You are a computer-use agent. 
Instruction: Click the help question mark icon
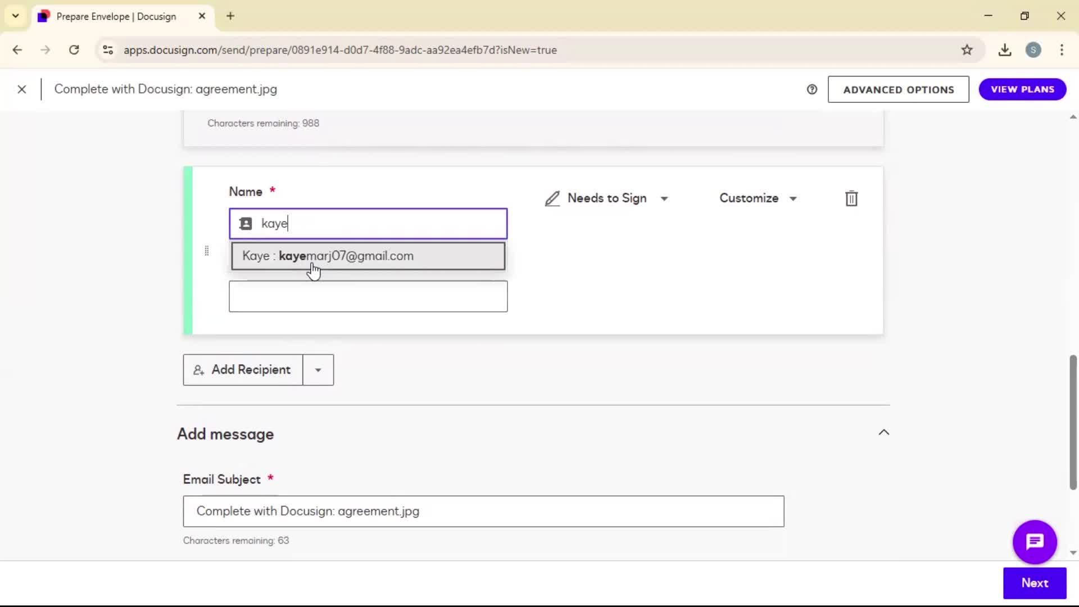812,89
